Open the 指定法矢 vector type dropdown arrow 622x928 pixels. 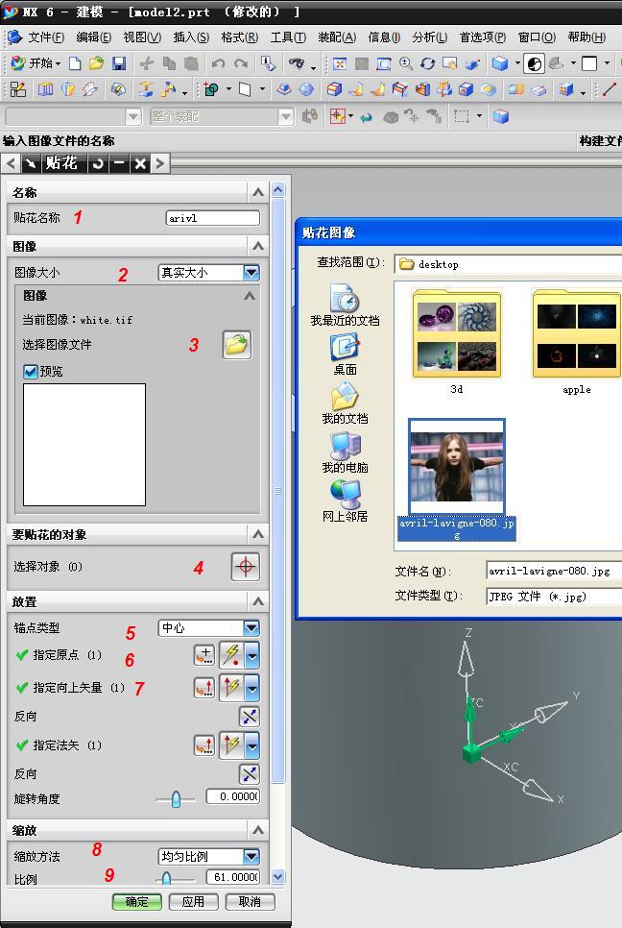pos(251,745)
